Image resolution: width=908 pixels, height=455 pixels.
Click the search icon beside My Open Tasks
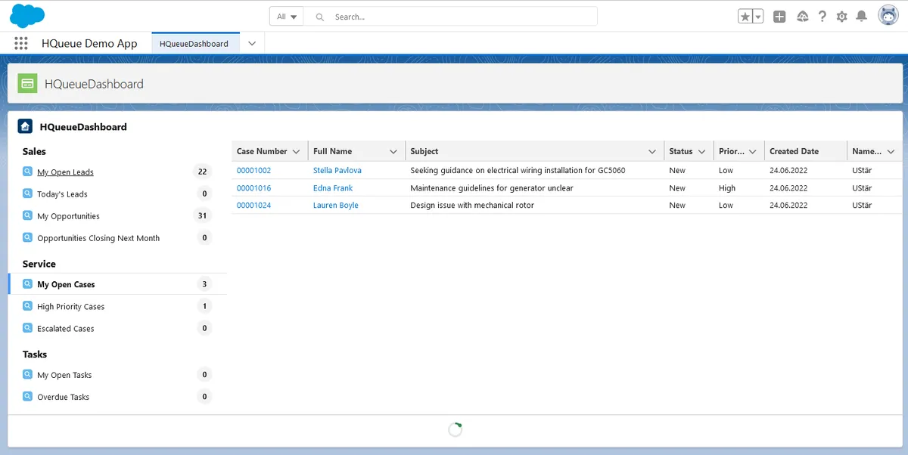click(x=28, y=374)
